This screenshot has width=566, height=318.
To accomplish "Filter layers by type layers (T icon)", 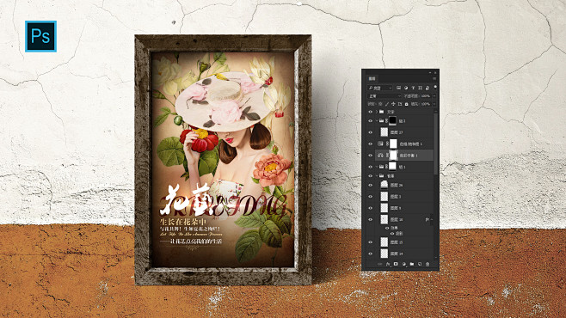I will (x=413, y=88).
